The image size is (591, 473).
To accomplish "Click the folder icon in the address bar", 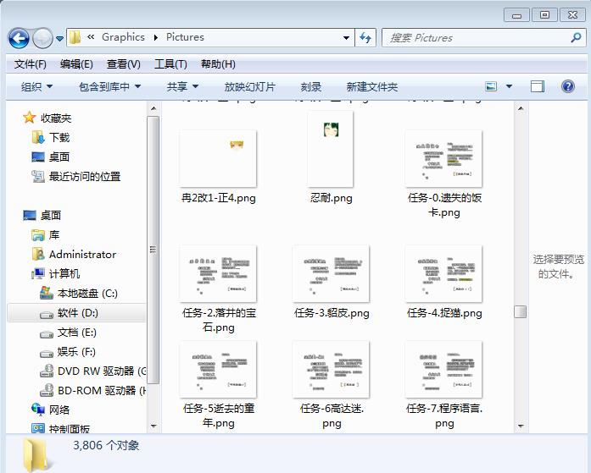I will click(75, 37).
